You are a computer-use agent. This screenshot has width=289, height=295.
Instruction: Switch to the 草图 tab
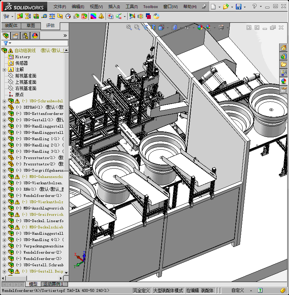tap(31, 26)
